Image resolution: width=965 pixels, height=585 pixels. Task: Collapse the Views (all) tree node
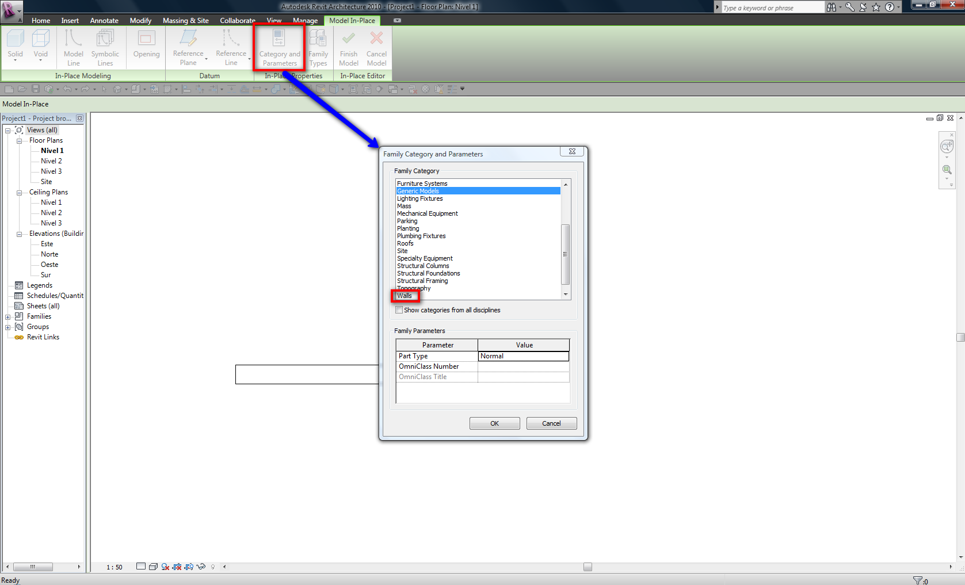pyautogui.click(x=8, y=131)
